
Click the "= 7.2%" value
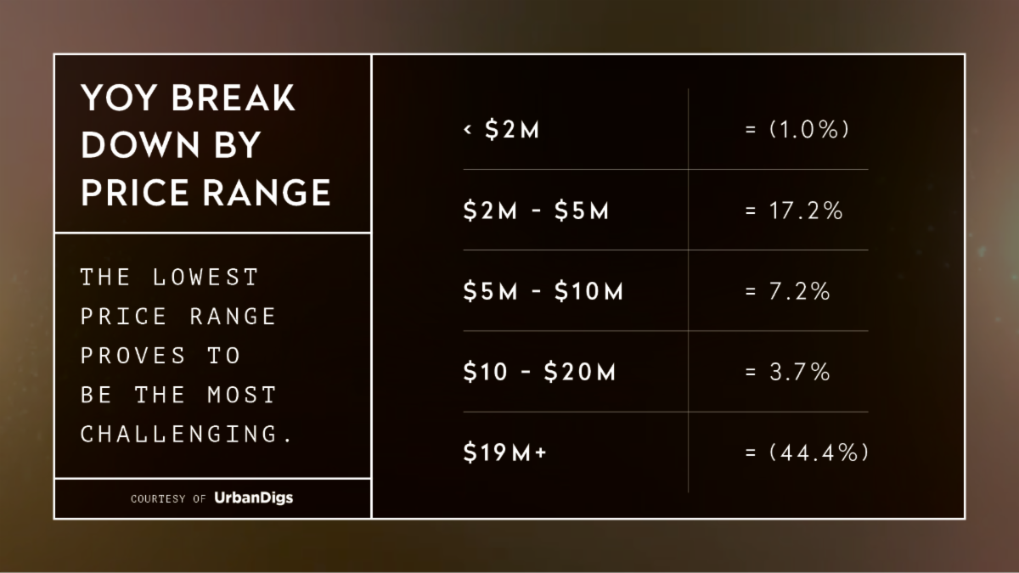(x=787, y=292)
